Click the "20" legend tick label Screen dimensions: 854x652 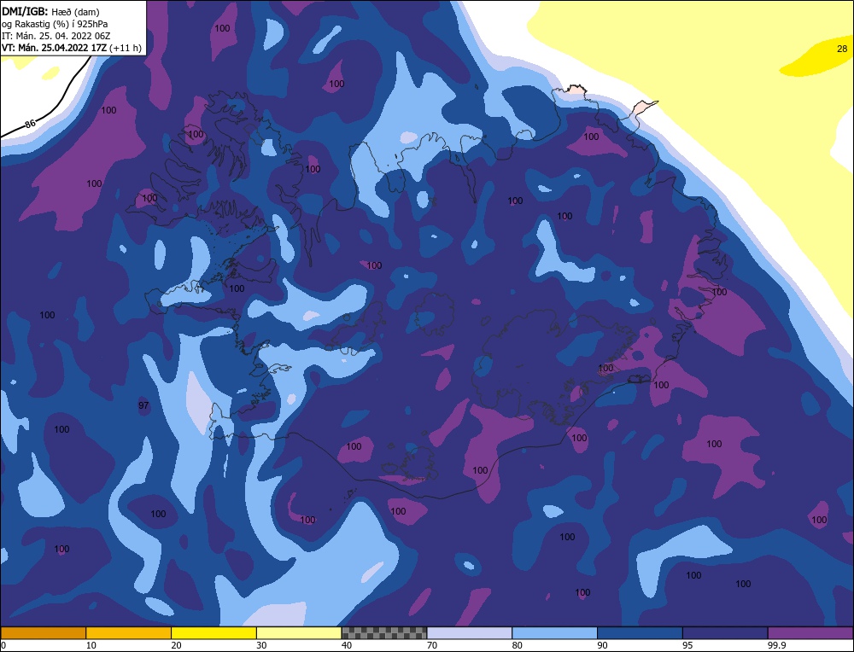click(177, 645)
